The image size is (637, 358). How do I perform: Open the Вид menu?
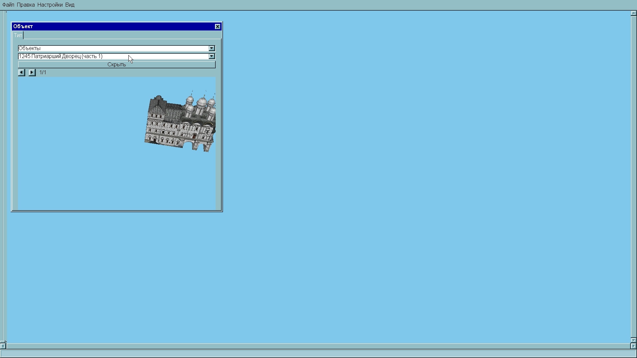[x=70, y=5]
